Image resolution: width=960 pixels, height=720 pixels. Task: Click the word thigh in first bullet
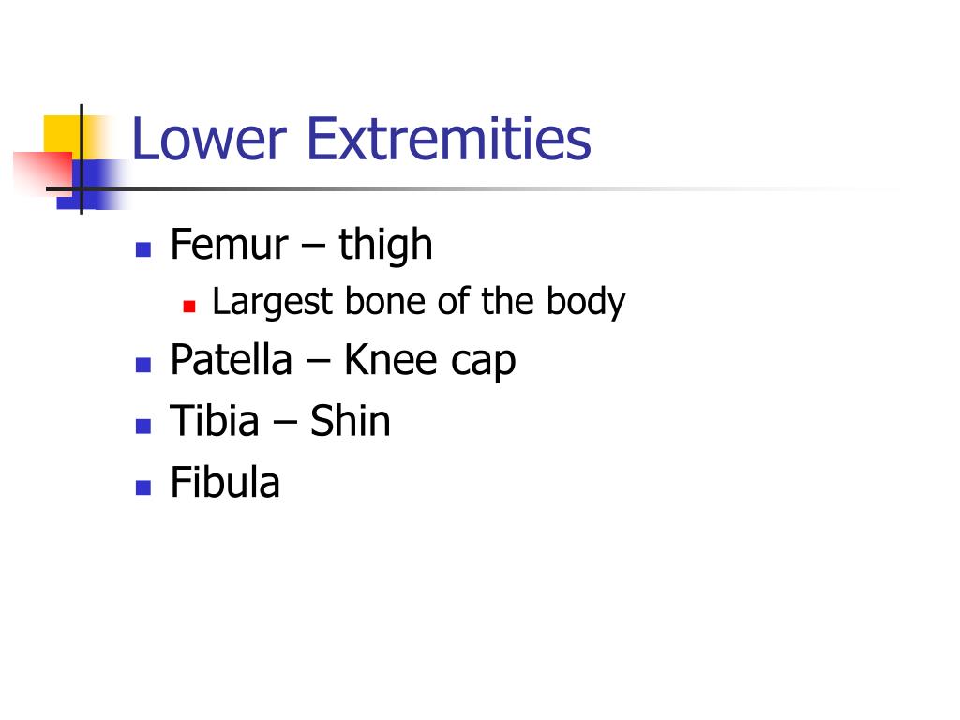click(x=385, y=246)
